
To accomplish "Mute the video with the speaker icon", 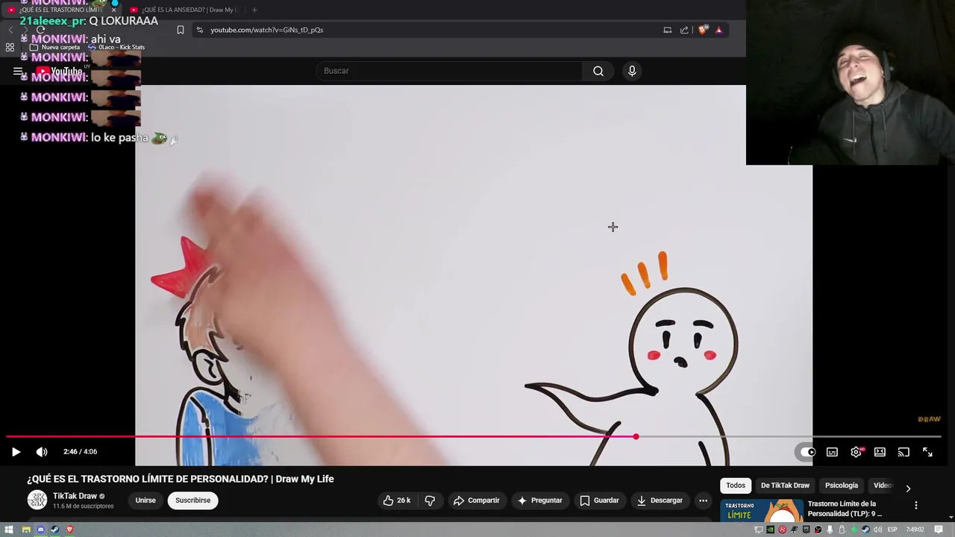I will 42,452.
